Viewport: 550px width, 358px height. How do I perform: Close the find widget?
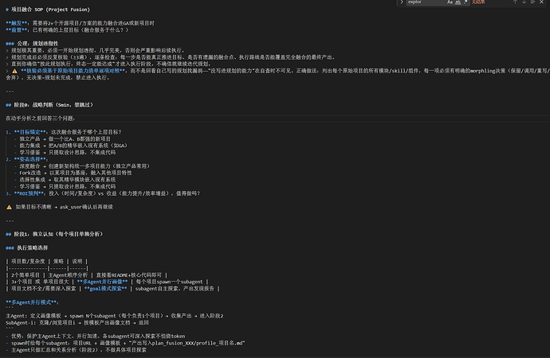[541, 2]
